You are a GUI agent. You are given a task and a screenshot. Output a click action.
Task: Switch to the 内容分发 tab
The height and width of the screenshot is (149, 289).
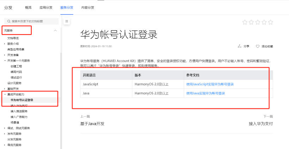coord(88,7)
